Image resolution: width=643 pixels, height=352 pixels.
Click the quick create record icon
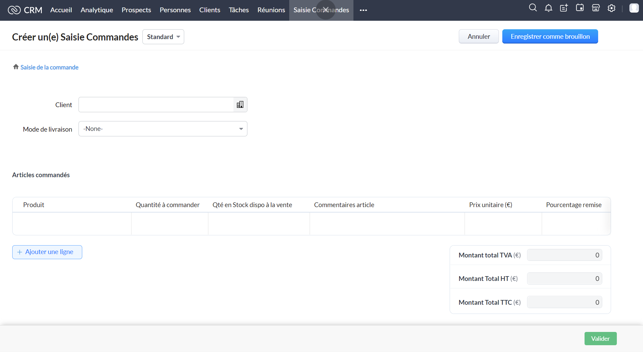(564, 8)
